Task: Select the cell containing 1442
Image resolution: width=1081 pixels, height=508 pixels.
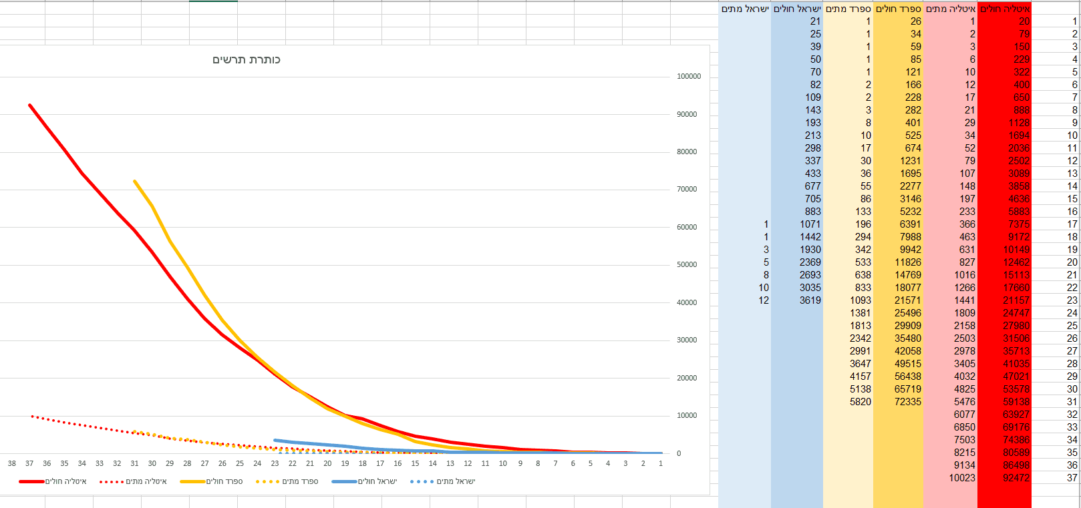Action: pos(797,237)
